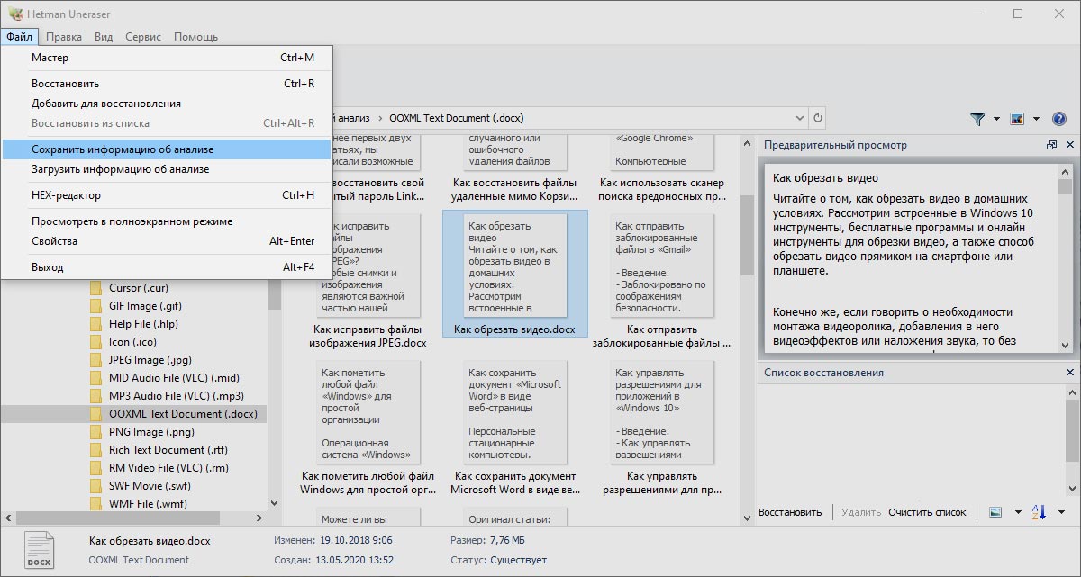Click the Размер: 7,76 МБ status text
The height and width of the screenshot is (577, 1081).
pyautogui.click(x=489, y=540)
